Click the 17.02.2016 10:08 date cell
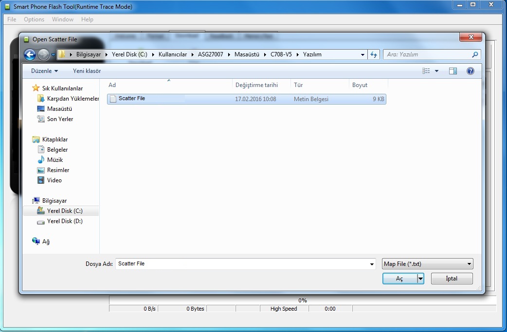Viewport: 507px width, 332px height. tap(255, 99)
